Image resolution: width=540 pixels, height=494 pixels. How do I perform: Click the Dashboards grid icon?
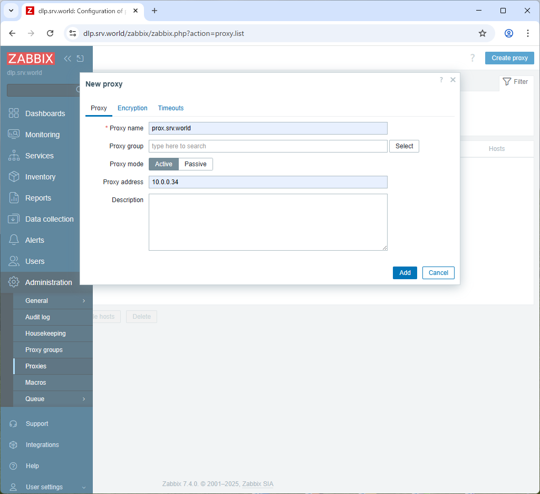coord(14,113)
